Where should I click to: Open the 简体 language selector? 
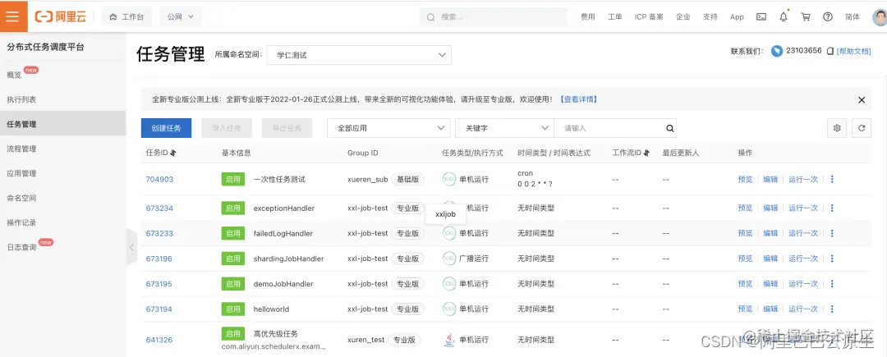(x=852, y=17)
